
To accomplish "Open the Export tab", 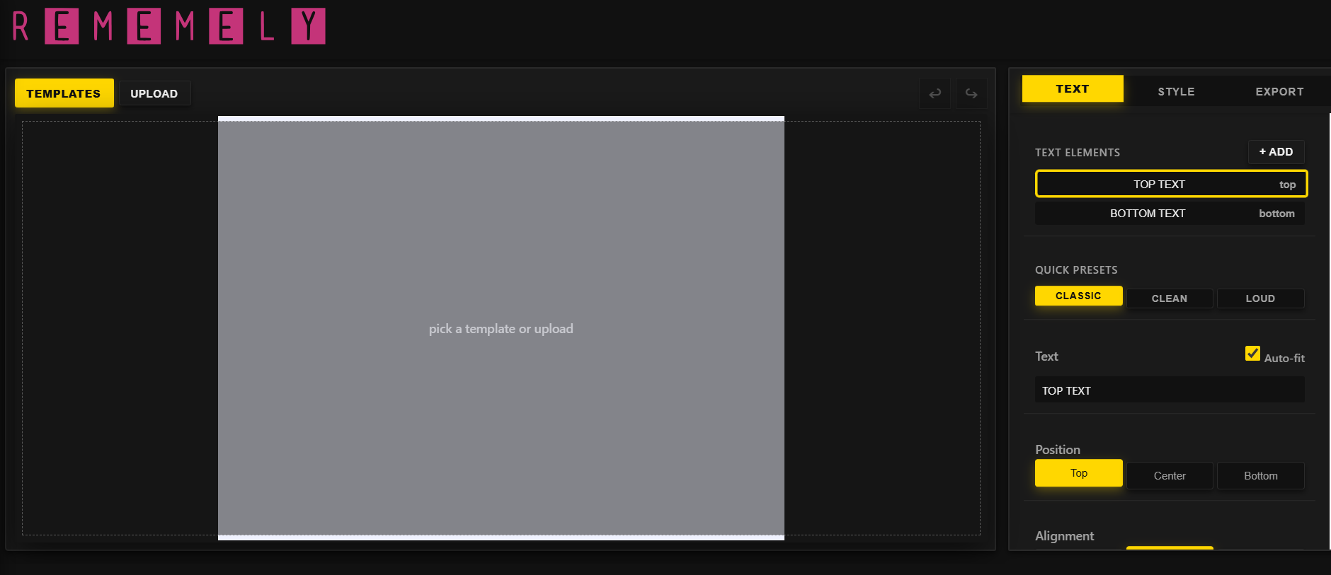I will pyautogui.click(x=1279, y=91).
